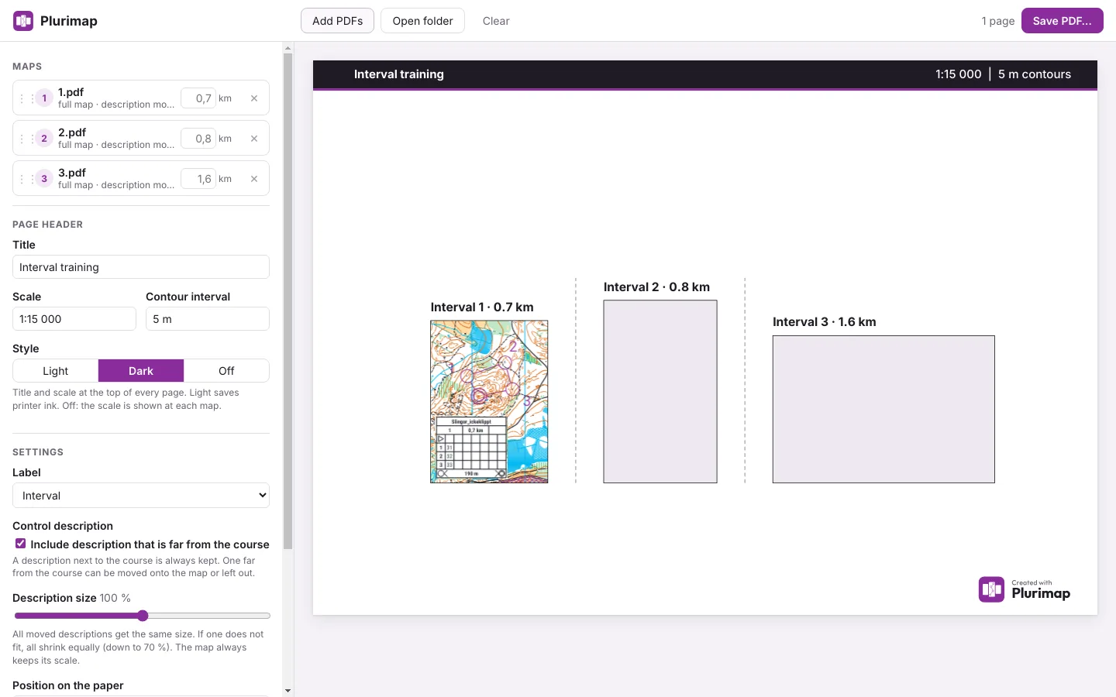Grab the drag handle of 3.pdf
Viewport: 1116px width, 697px height.
coord(26,179)
